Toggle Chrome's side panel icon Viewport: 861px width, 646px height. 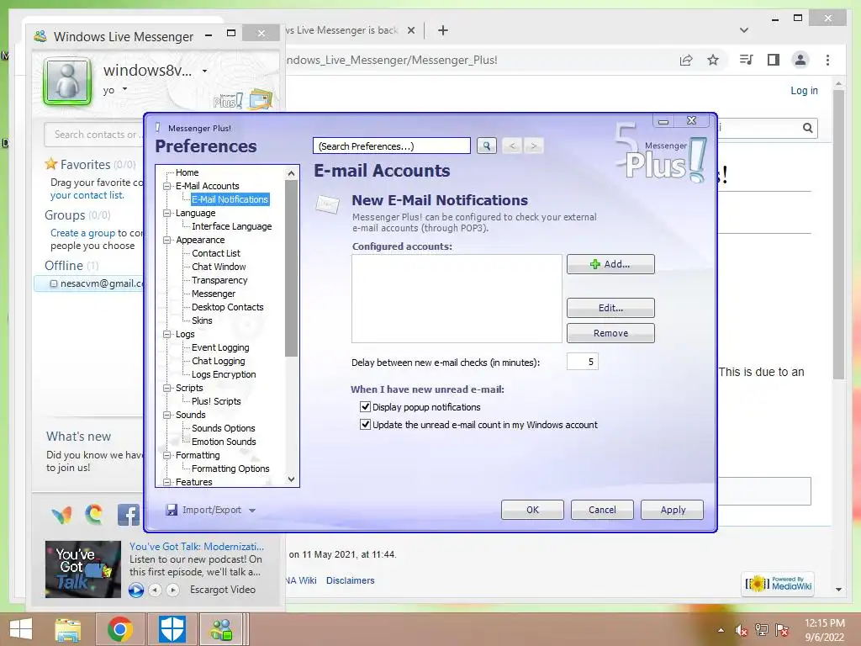774,60
